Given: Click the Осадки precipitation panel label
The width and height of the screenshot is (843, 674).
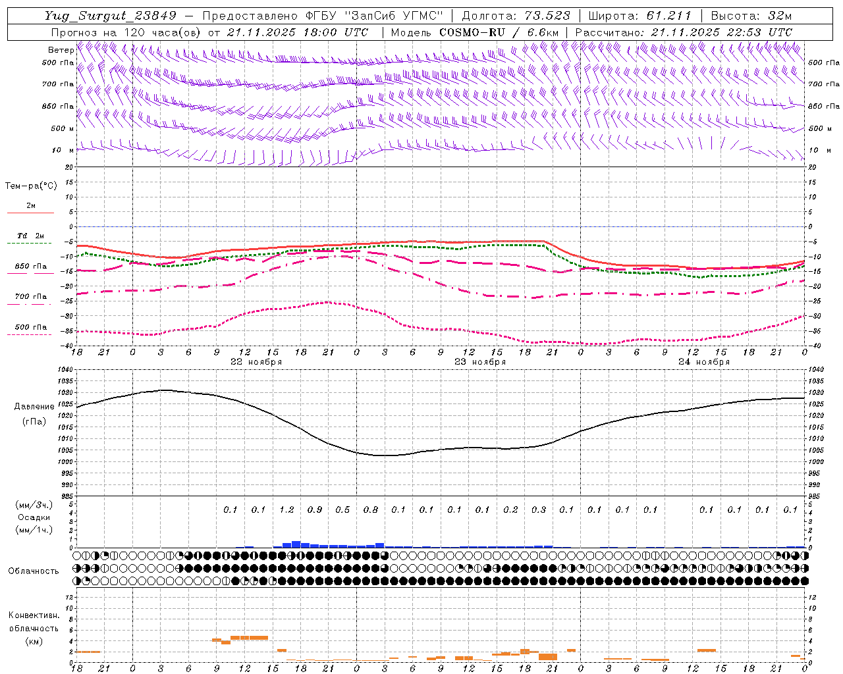Looking at the screenshot, I should (34, 517).
